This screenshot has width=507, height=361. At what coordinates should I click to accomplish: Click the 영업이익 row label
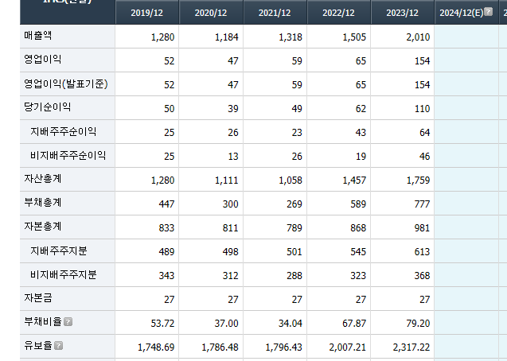(x=43, y=59)
